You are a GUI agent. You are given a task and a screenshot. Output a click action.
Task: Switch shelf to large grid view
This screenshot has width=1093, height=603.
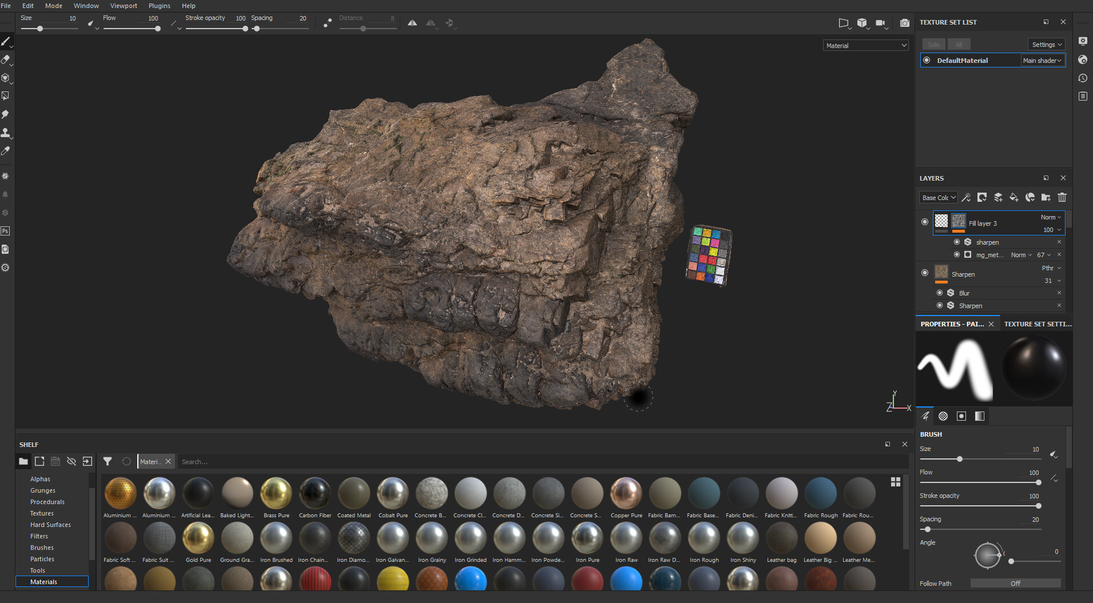[896, 482]
